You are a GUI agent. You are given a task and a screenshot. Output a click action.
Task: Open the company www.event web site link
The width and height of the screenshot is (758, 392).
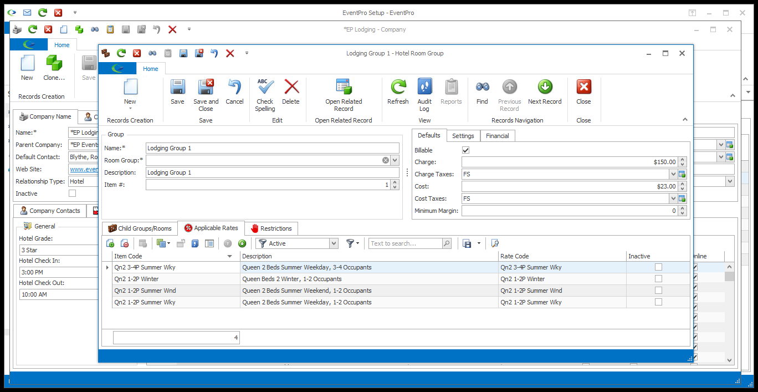[x=84, y=169]
